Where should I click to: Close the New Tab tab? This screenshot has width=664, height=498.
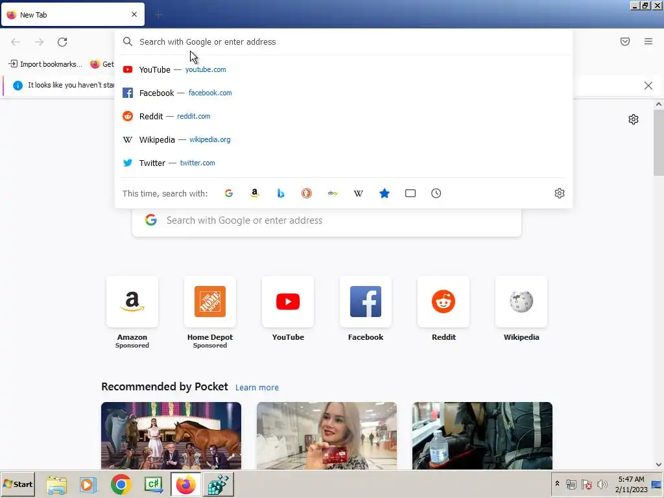134,14
